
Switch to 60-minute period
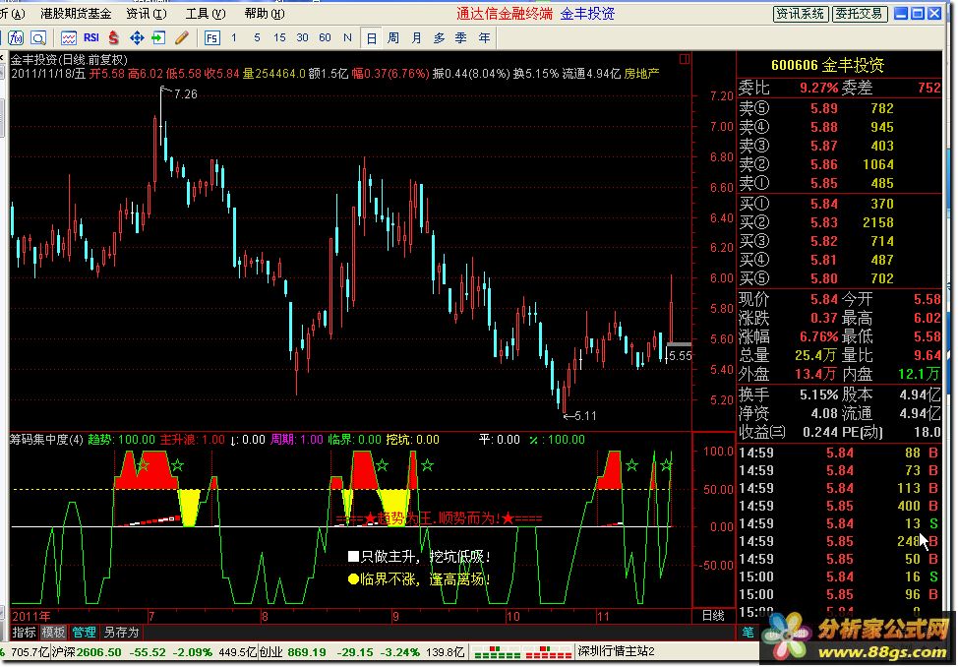pos(325,38)
